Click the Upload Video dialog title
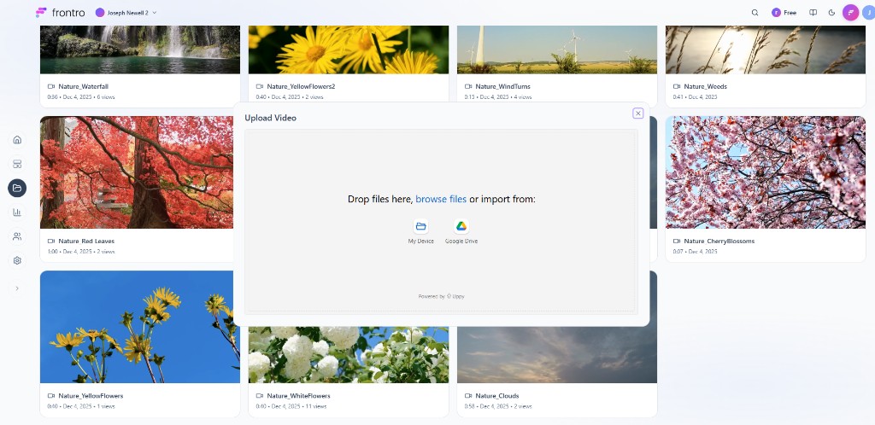 pos(271,118)
